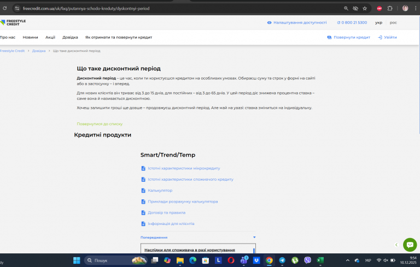The width and height of the screenshot is (420, 267).
Task: Collapse the Попередження section arrow
Action: point(254,237)
